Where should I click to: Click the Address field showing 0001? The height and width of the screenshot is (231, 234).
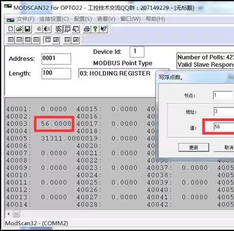click(56, 59)
